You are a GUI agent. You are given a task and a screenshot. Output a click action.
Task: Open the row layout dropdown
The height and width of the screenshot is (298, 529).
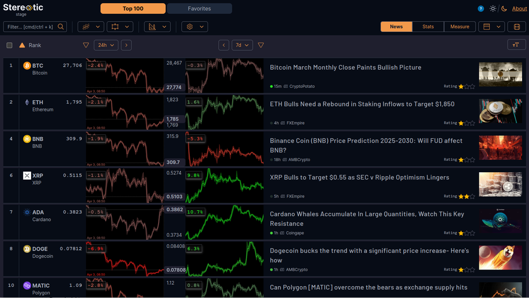pos(491,26)
